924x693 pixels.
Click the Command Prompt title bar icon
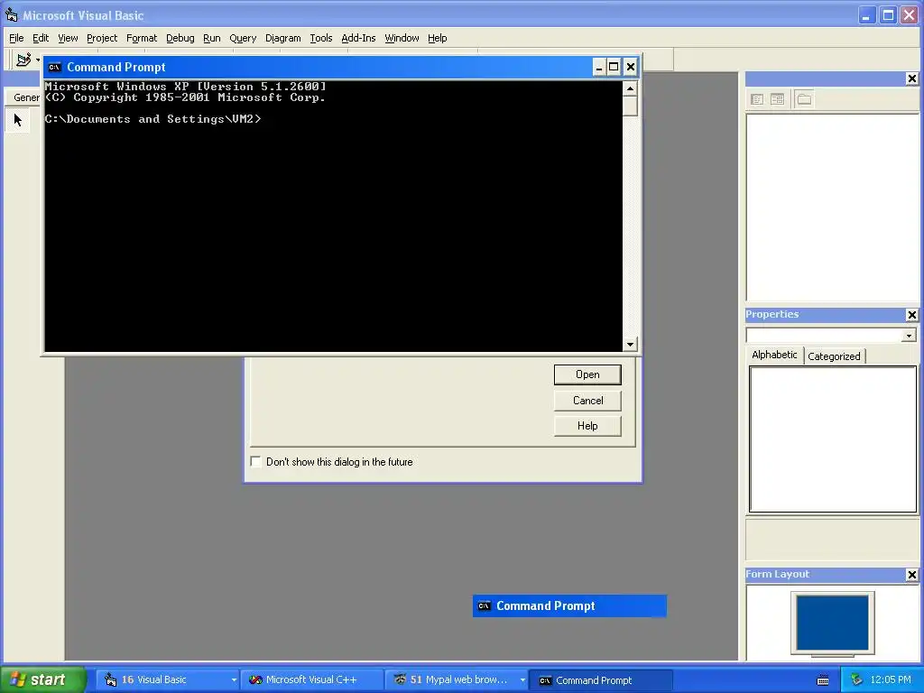click(x=54, y=67)
